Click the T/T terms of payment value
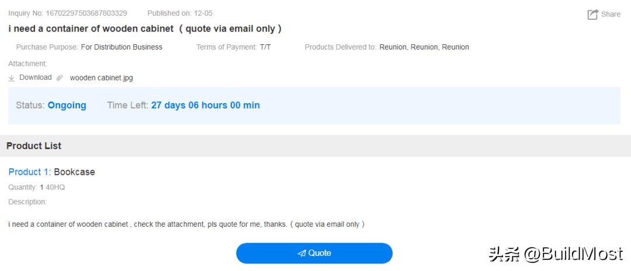 265,47
